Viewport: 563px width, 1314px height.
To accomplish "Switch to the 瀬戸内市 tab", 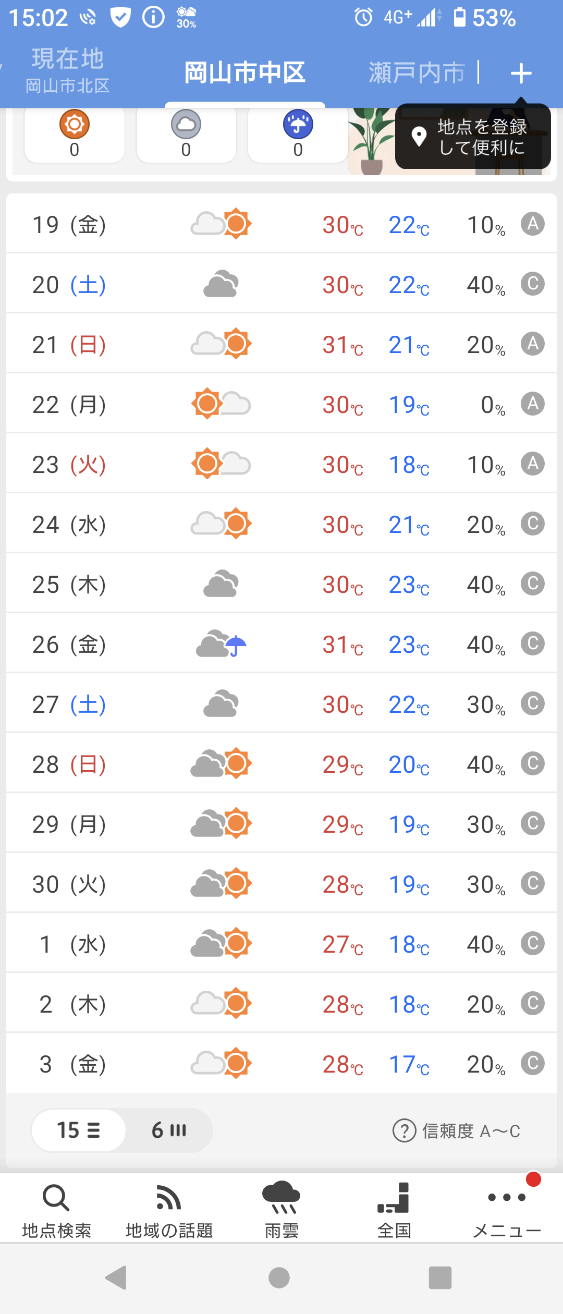I will tap(417, 73).
